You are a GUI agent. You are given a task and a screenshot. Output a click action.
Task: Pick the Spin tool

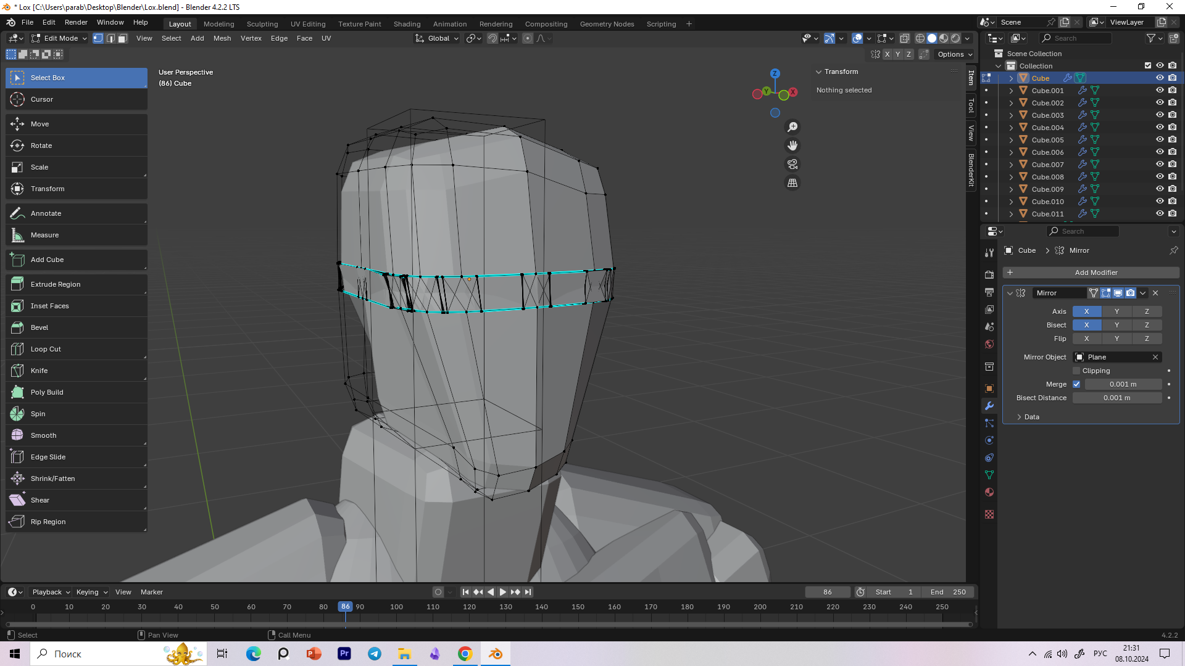tap(76, 414)
